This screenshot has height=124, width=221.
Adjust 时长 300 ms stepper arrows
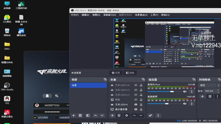(x=218, y=91)
